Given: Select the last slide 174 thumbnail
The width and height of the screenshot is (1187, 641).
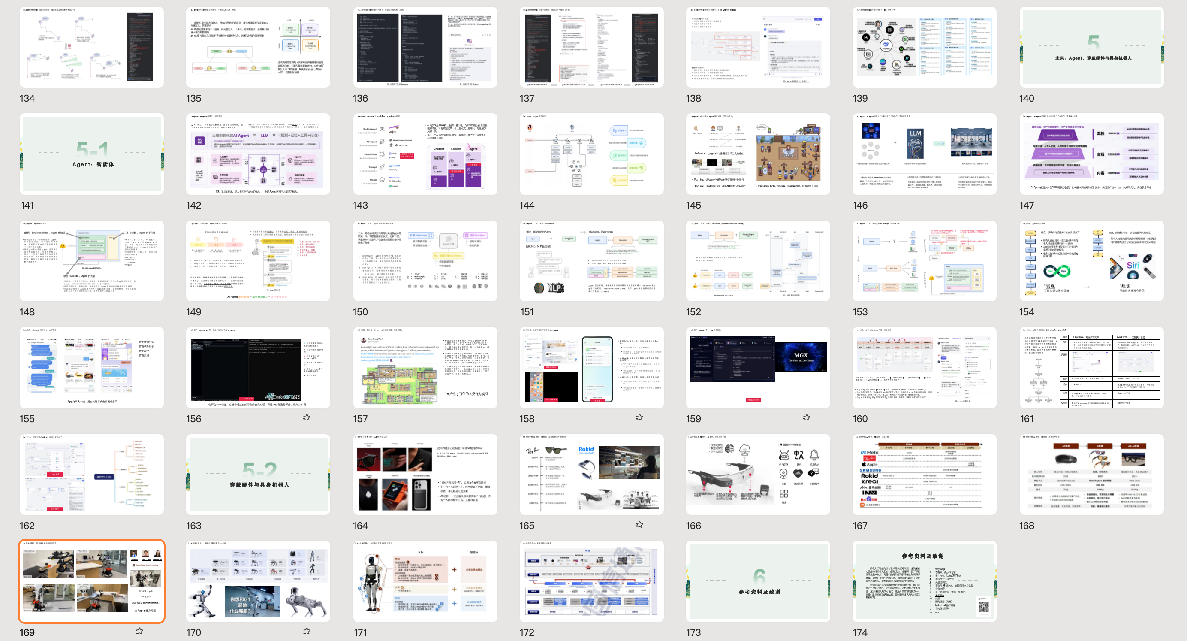Looking at the screenshot, I should (925, 581).
